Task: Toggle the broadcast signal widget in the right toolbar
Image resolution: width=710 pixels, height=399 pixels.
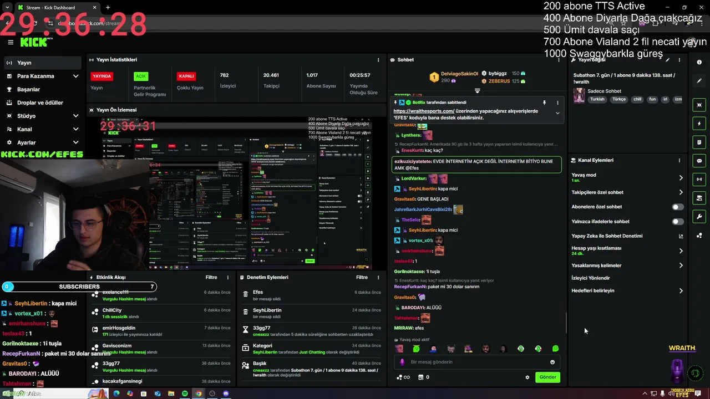Action: pyautogui.click(x=699, y=180)
